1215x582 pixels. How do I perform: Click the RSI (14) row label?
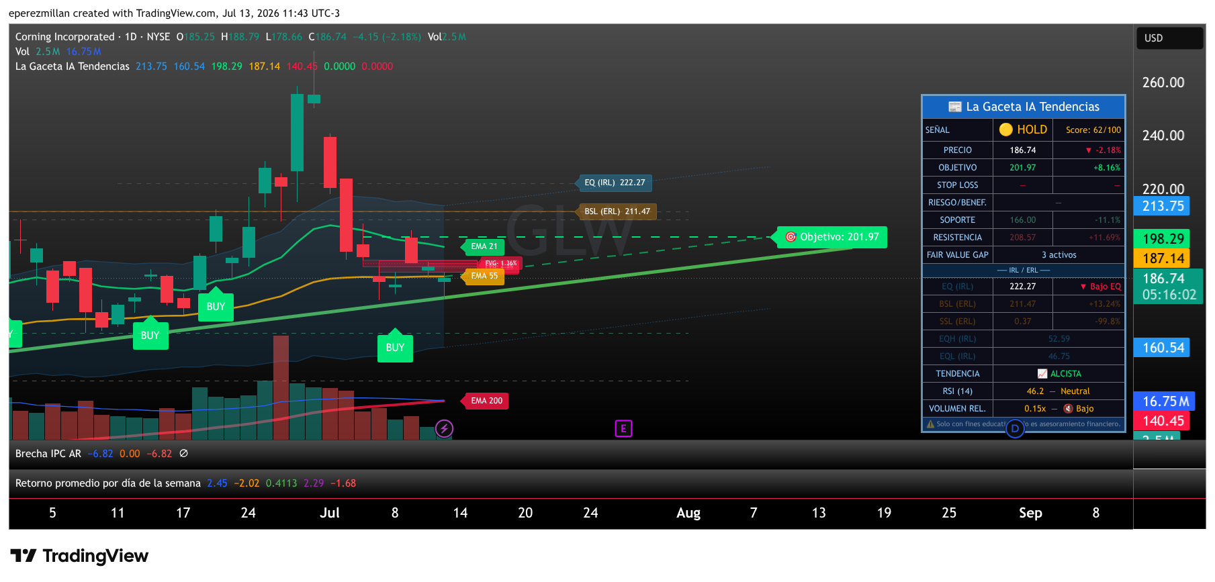957,391
